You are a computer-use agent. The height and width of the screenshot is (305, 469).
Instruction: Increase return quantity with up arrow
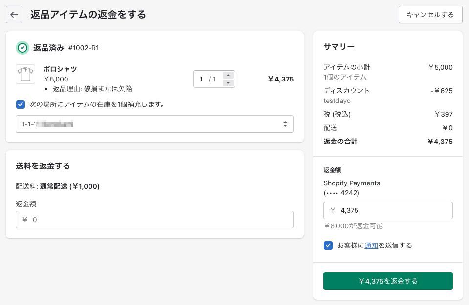point(228,75)
